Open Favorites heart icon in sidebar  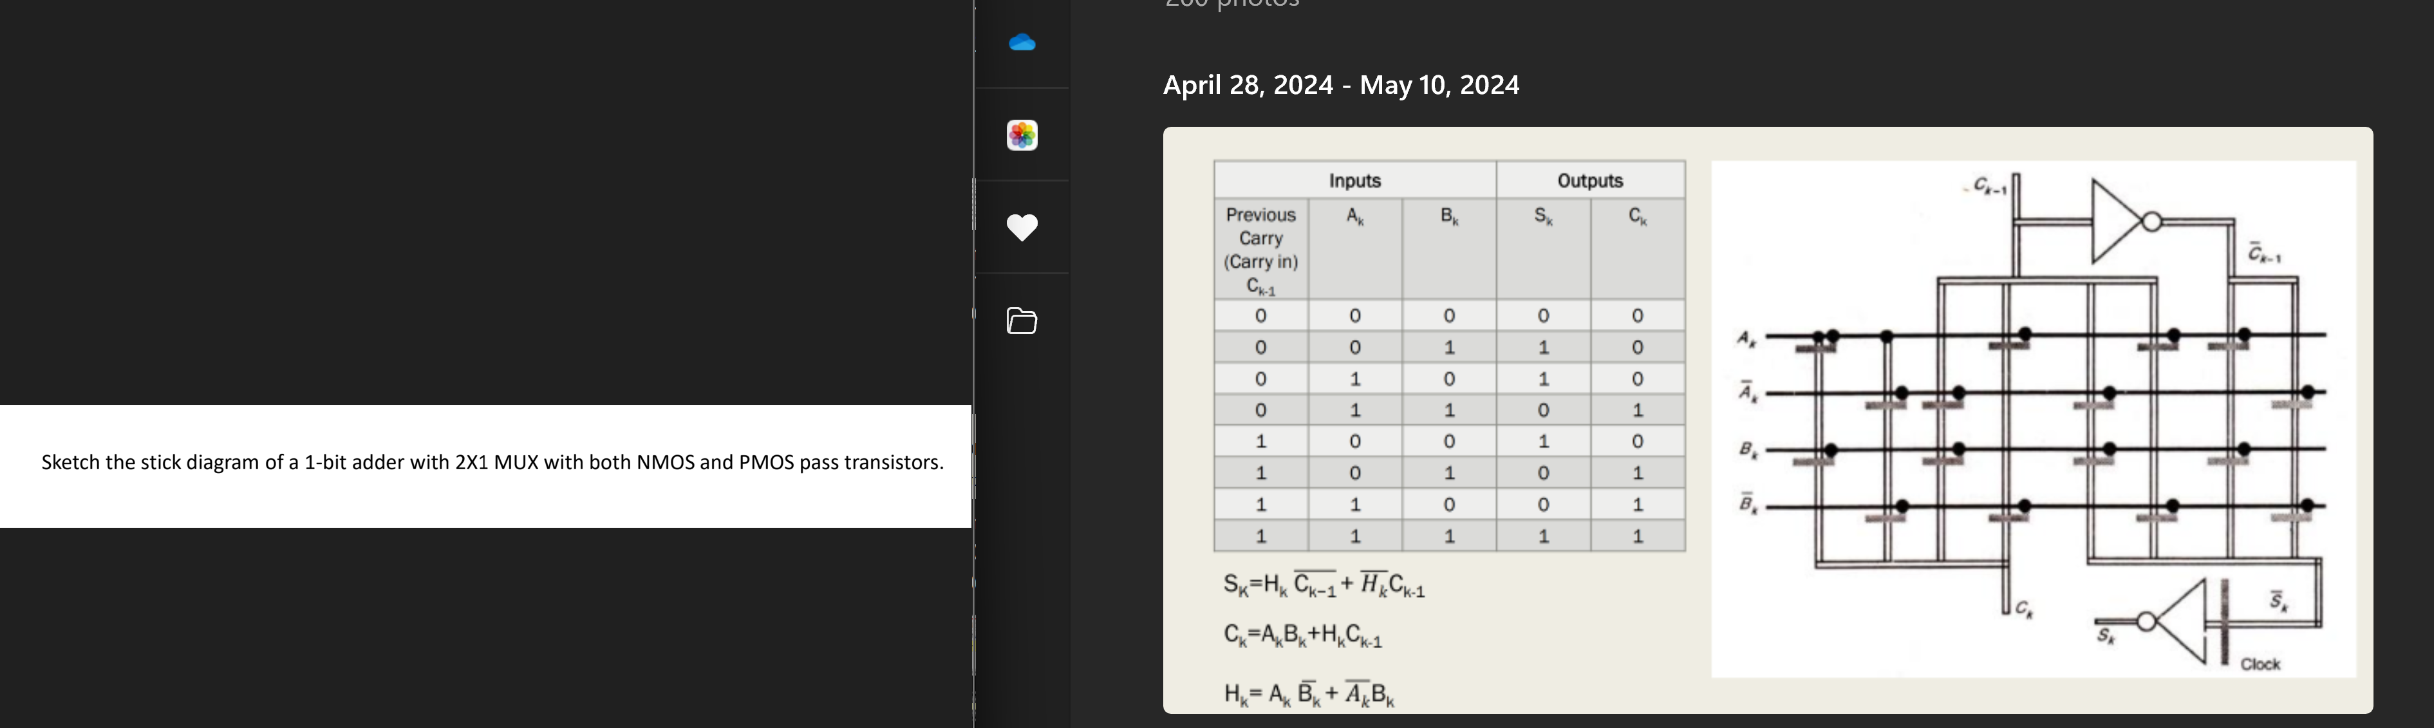[1022, 228]
